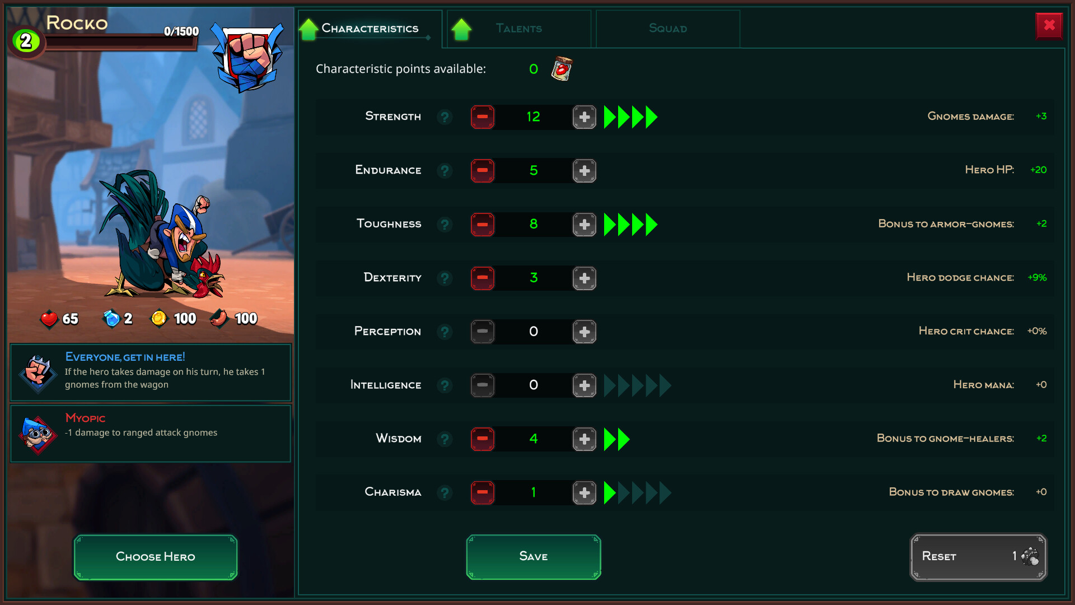Click the characteristic points potion icon
Screen dimensions: 1075x605
(561, 69)
